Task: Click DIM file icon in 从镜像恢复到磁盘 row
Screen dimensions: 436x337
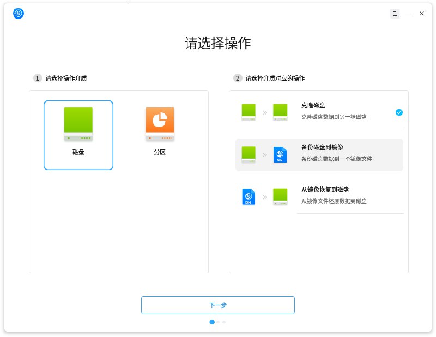Action: click(x=249, y=197)
